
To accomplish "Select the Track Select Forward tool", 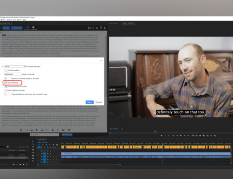I will 33,144.
